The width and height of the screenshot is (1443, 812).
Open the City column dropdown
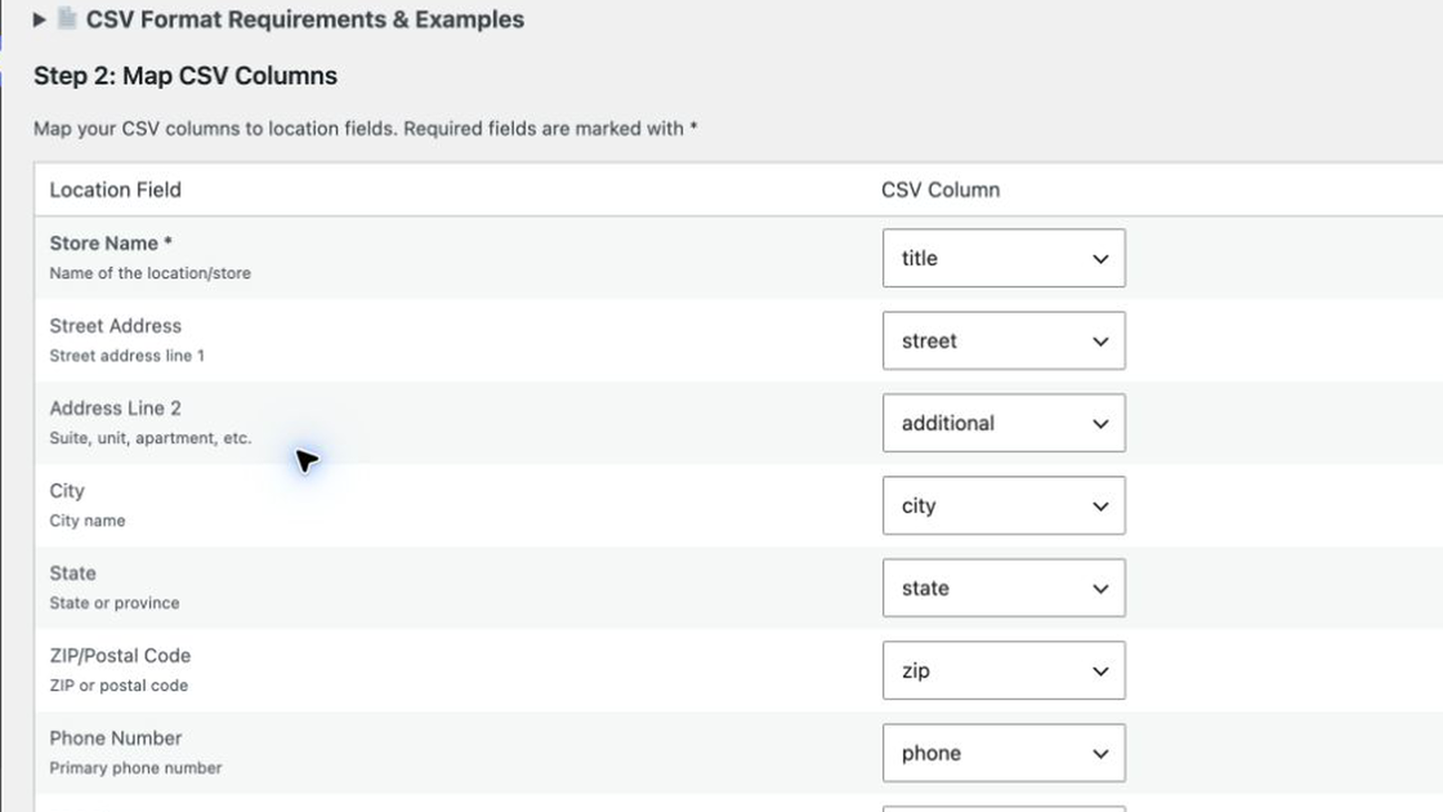pos(1004,505)
